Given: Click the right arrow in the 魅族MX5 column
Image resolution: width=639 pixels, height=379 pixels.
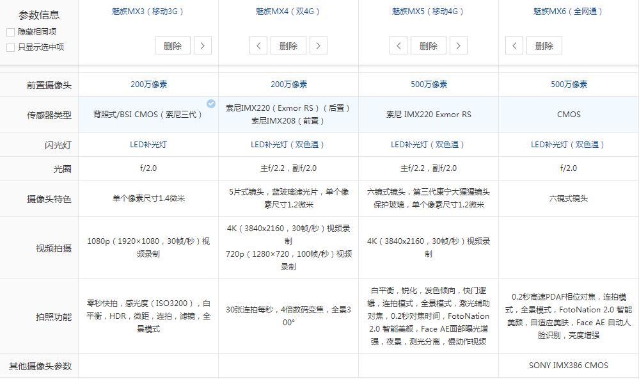Looking at the screenshot, I should (458, 45).
